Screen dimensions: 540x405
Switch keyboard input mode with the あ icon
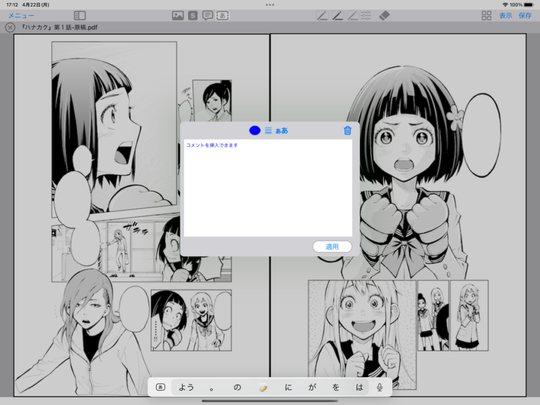(x=160, y=387)
